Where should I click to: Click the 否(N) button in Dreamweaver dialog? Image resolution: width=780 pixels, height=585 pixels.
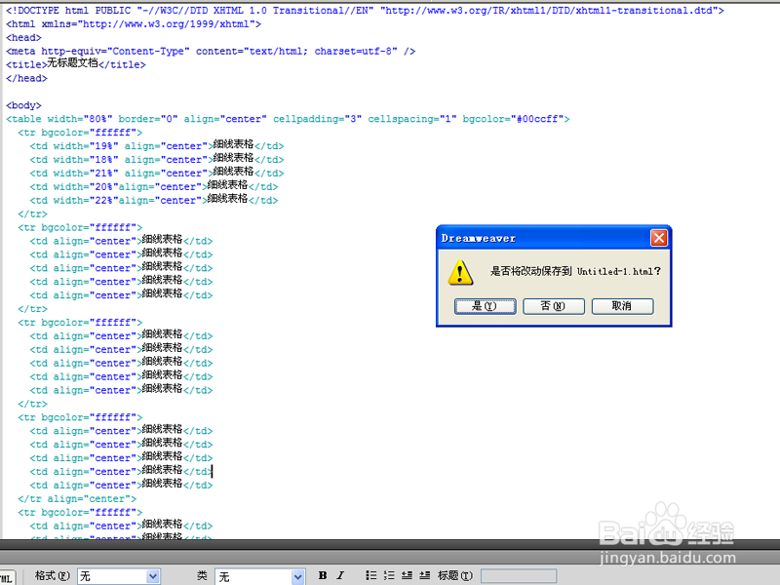coord(554,306)
